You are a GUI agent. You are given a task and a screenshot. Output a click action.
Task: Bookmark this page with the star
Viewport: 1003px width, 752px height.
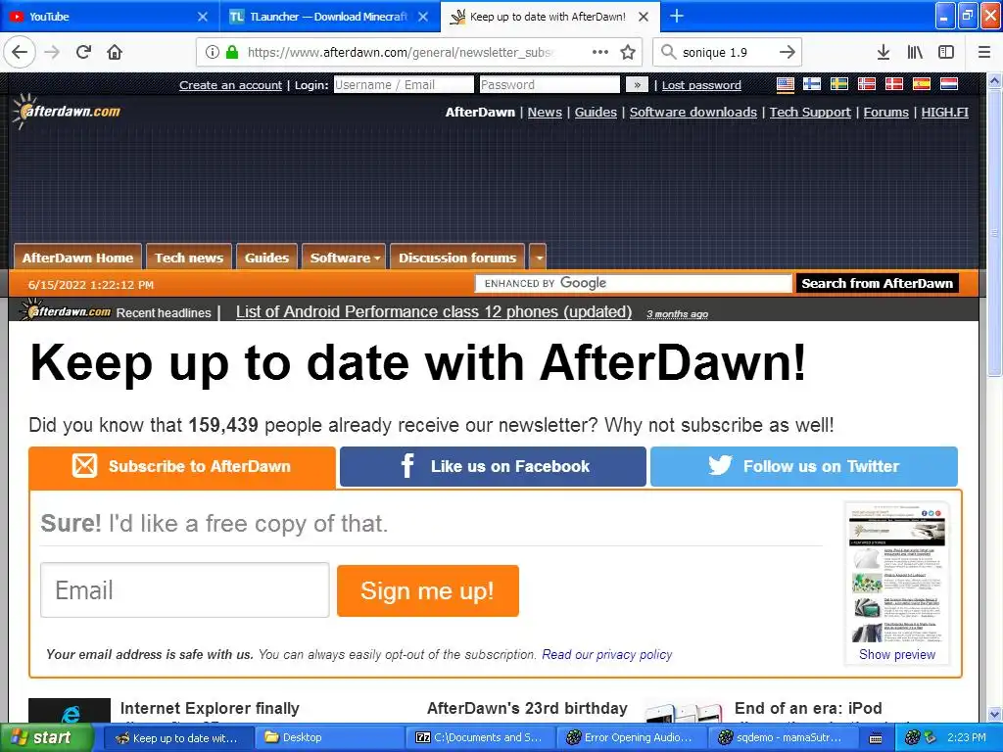628,52
